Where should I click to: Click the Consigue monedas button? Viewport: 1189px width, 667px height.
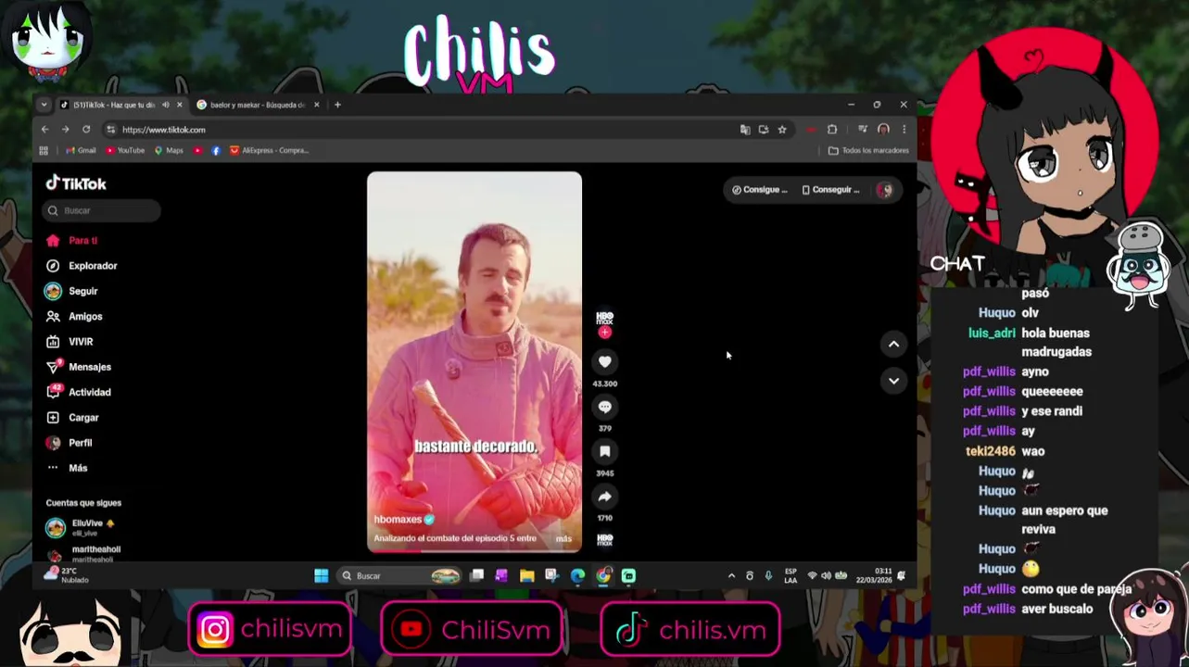[x=759, y=190]
